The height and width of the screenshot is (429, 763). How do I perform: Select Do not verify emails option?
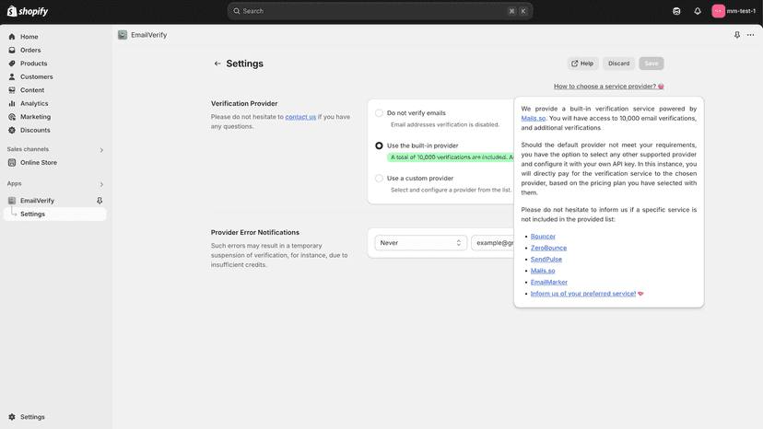(379, 113)
